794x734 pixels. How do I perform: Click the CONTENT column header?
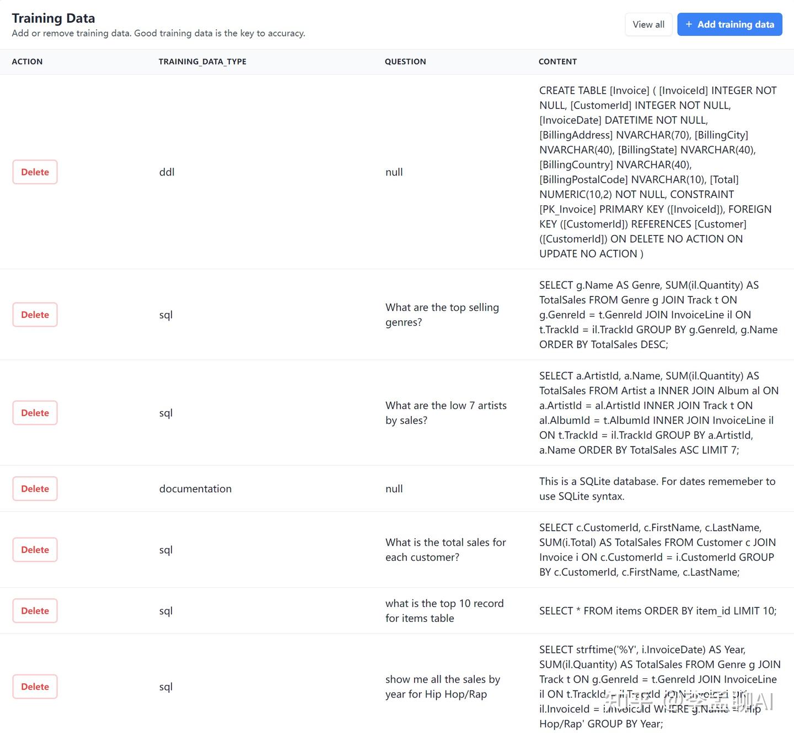click(557, 62)
